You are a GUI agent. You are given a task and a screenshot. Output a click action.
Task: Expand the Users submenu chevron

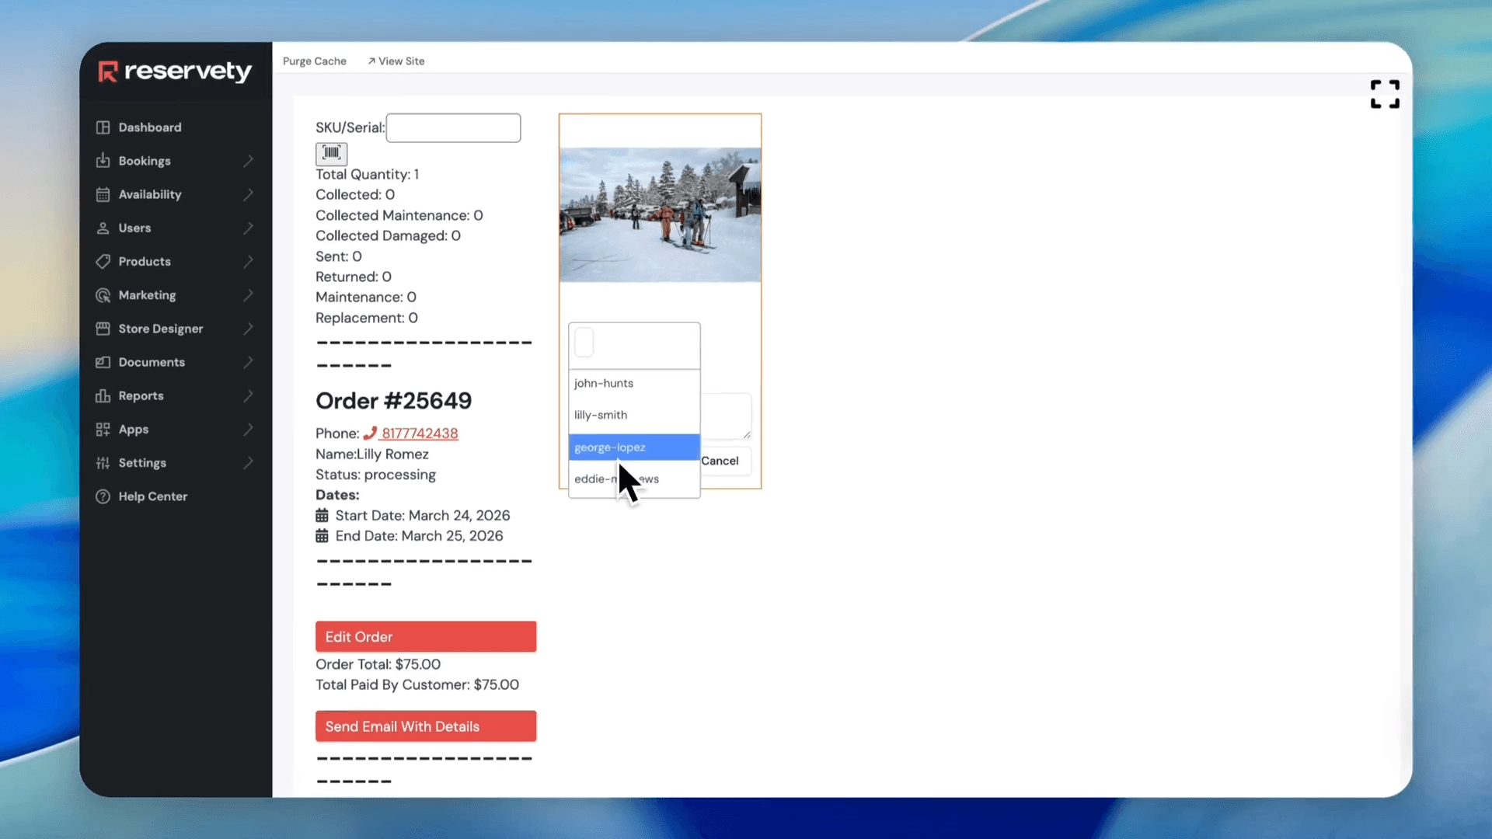coord(248,228)
